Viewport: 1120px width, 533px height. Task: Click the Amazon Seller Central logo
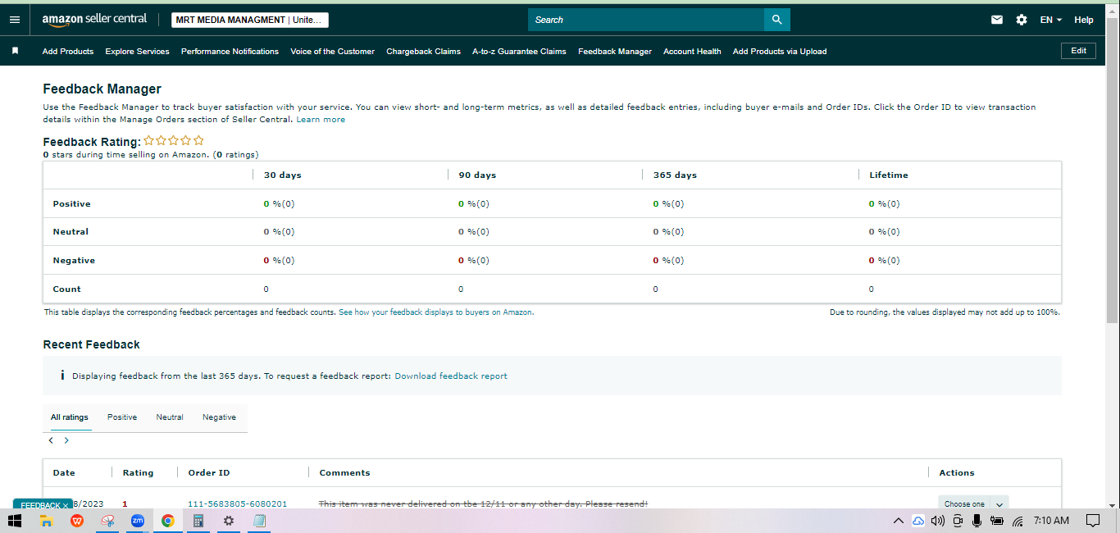point(94,20)
